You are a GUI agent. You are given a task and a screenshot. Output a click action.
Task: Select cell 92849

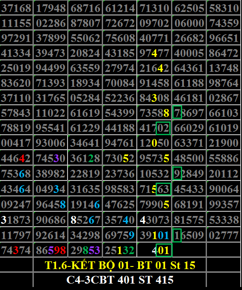pyautogui.click(x=189, y=174)
